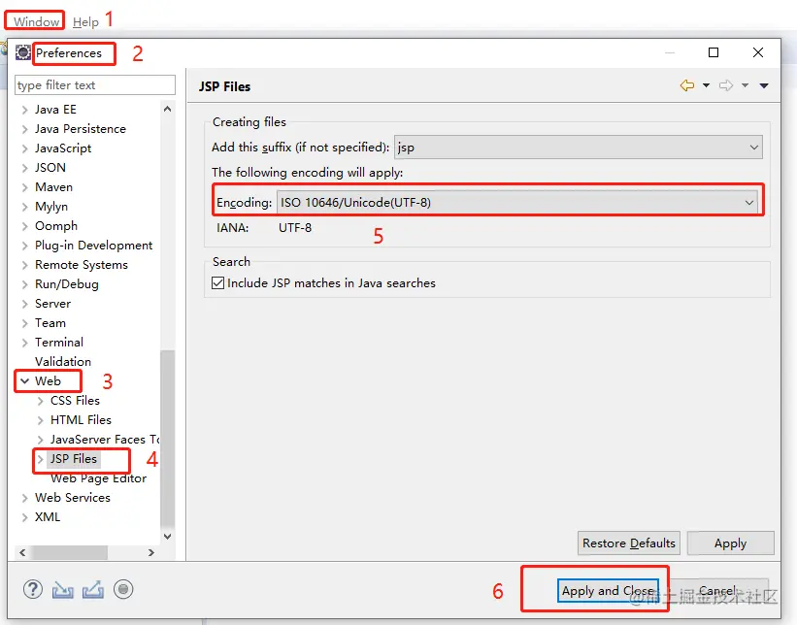
Task: Expand the JSP Files node
Action: tap(40, 459)
